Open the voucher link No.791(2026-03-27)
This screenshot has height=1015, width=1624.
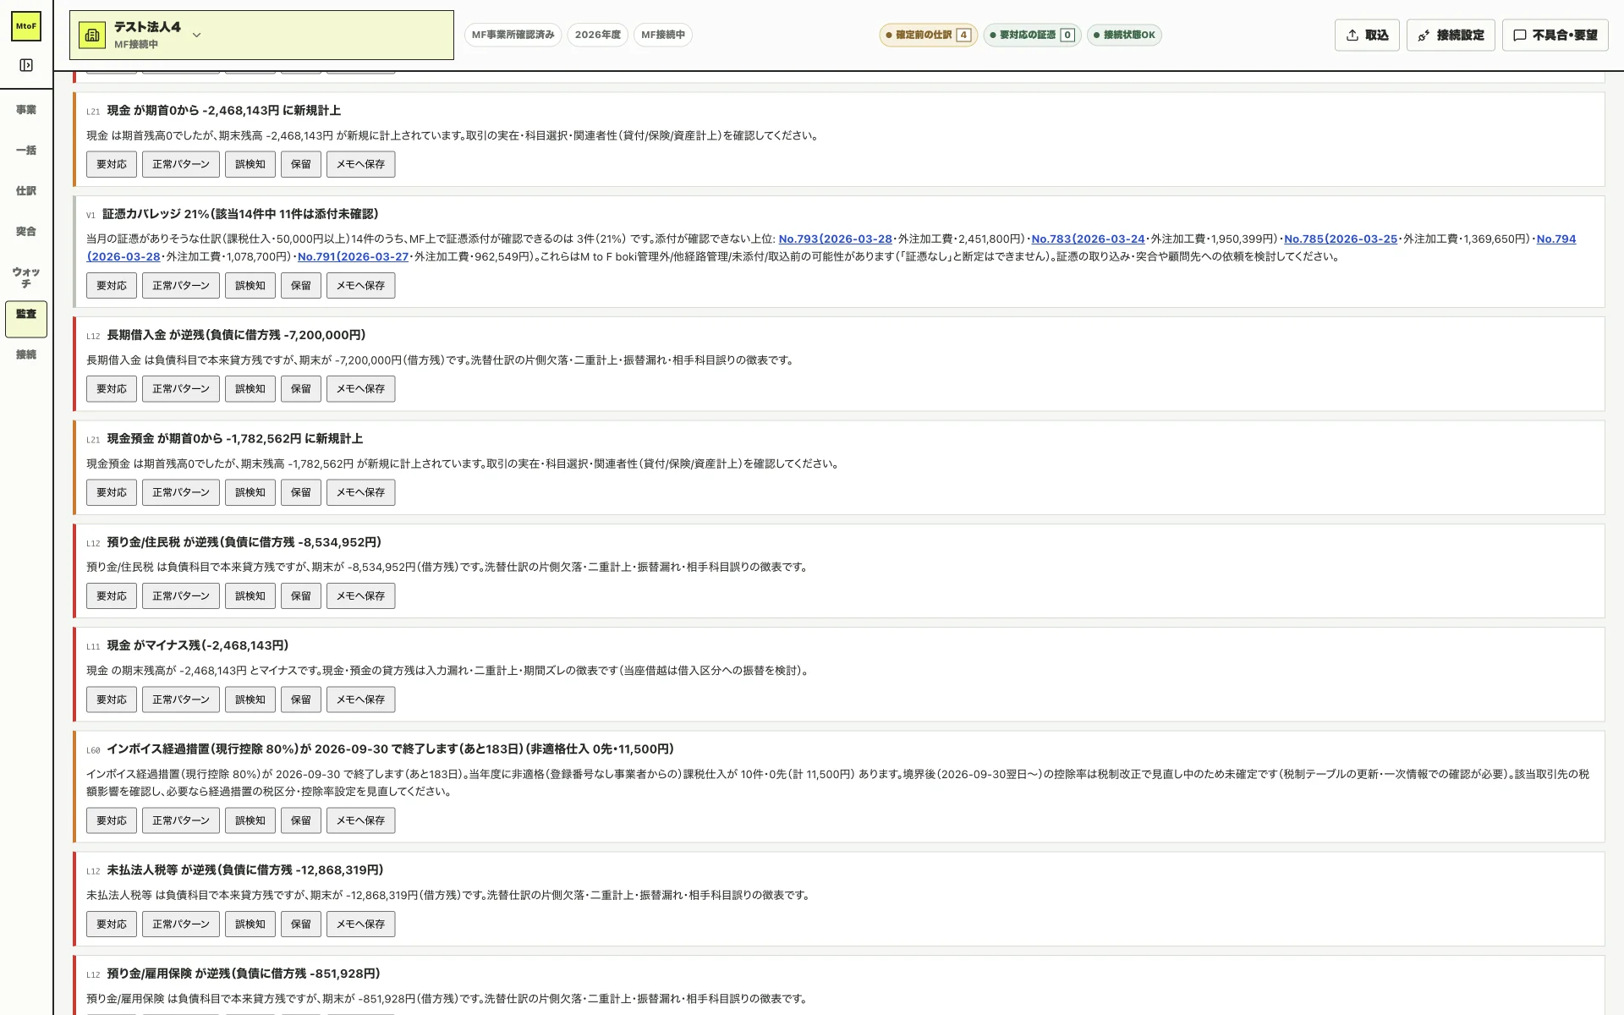pos(353,256)
